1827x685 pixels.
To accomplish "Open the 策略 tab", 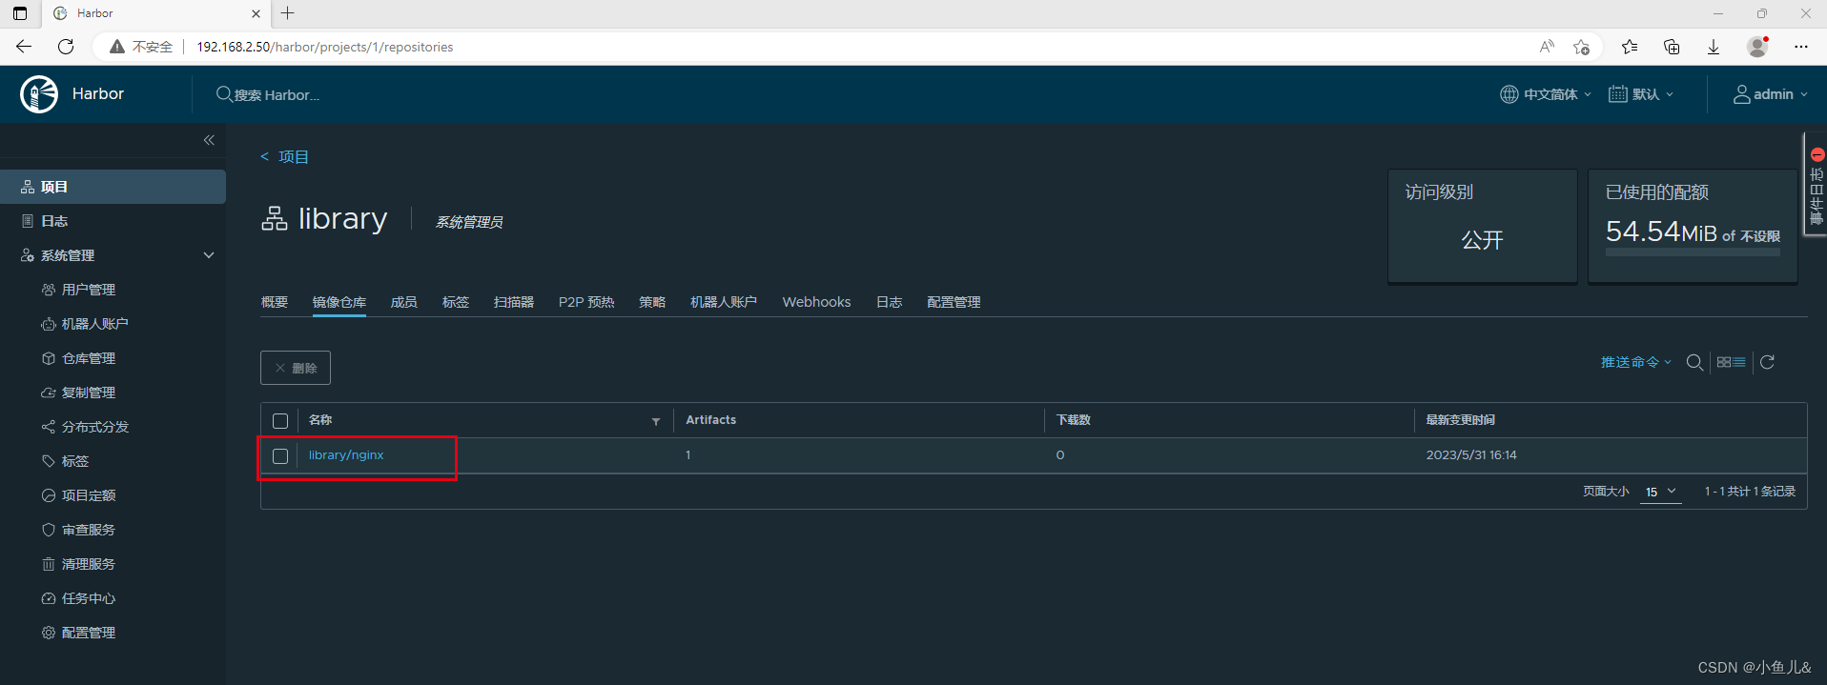I will tap(652, 302).
